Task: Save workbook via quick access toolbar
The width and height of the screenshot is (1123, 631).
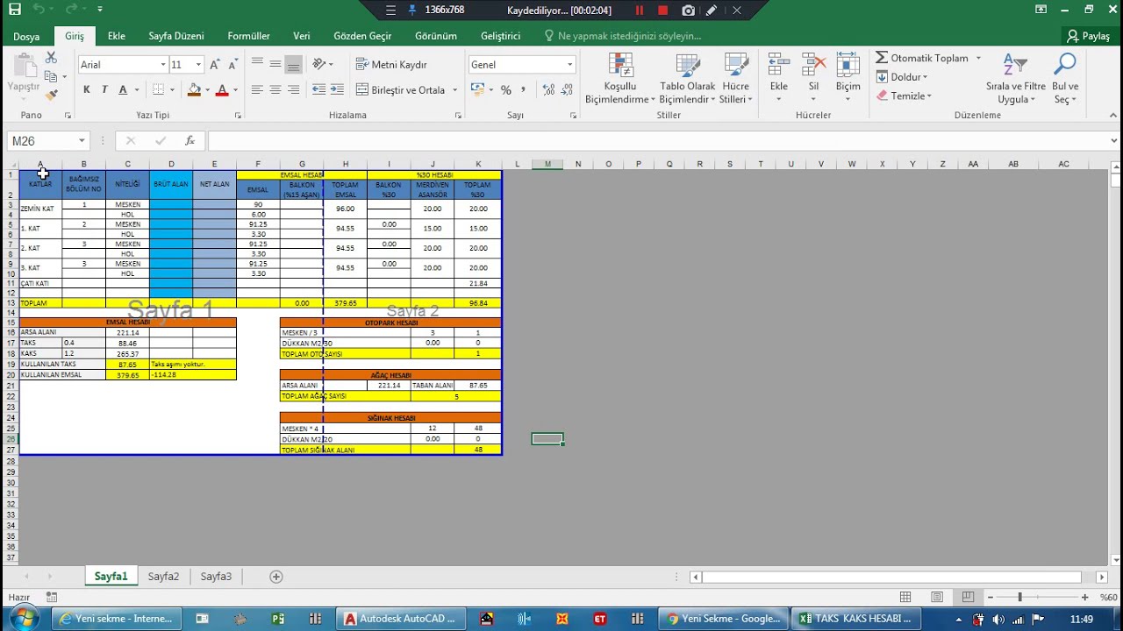Action: pos(14,10)
